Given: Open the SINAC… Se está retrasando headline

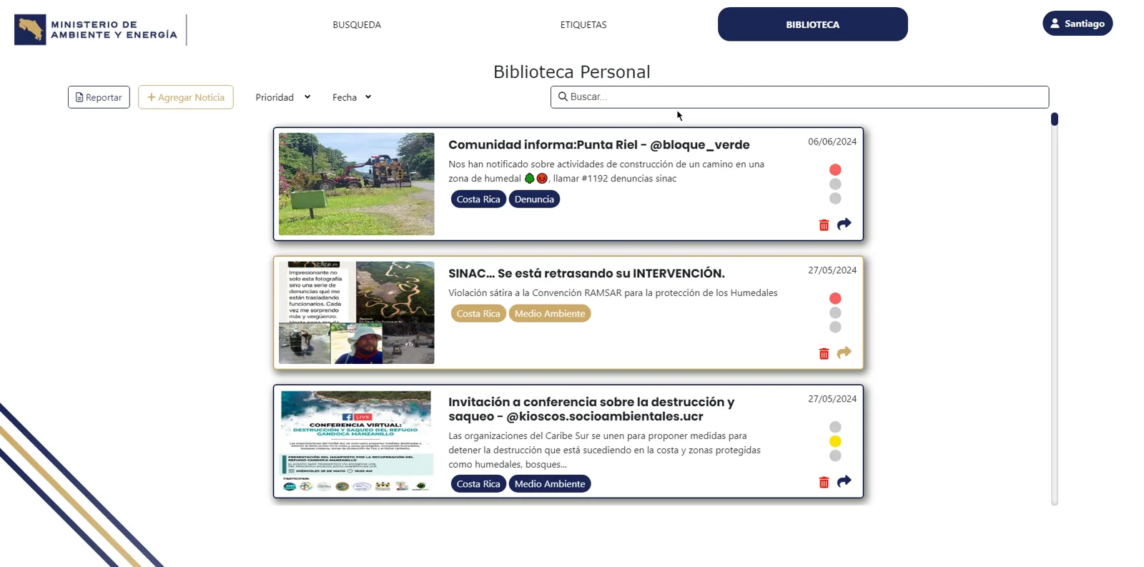Looking at the screenshot, I should (586, 273).
